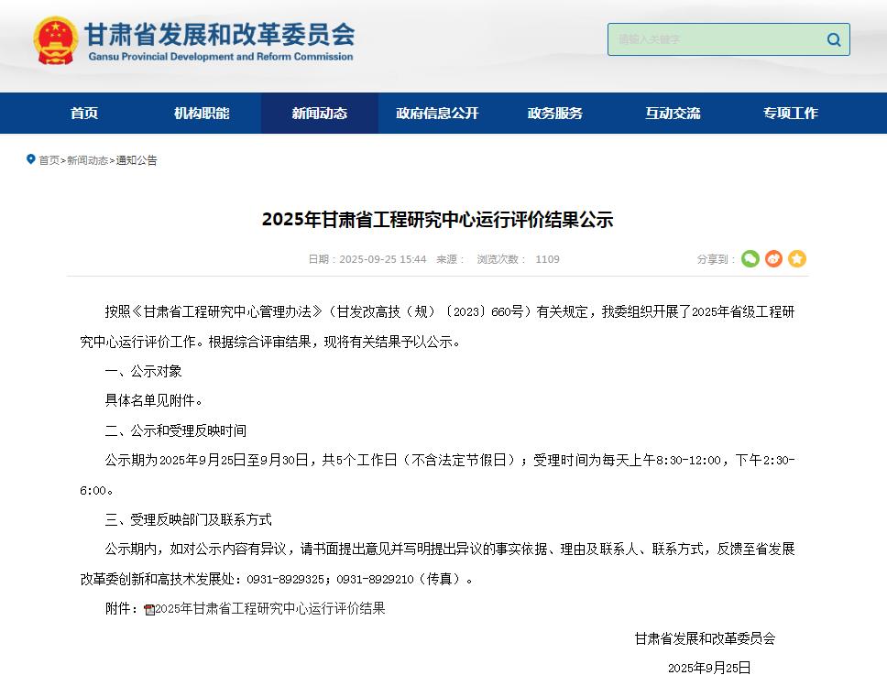Share the article to WeChat
The width and height of the screenshot is (887, 686).
click(750, 259)
